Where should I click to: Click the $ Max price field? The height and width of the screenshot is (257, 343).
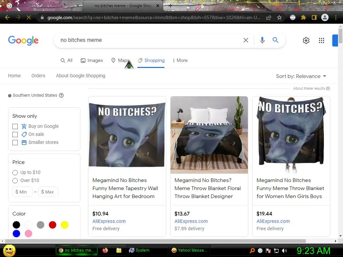[48, 192]
